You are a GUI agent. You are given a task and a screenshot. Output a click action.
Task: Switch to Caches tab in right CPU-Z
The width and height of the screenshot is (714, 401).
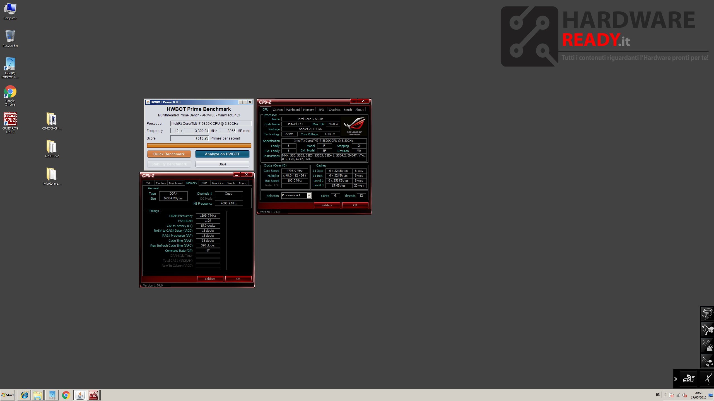[x=278, y=110]
